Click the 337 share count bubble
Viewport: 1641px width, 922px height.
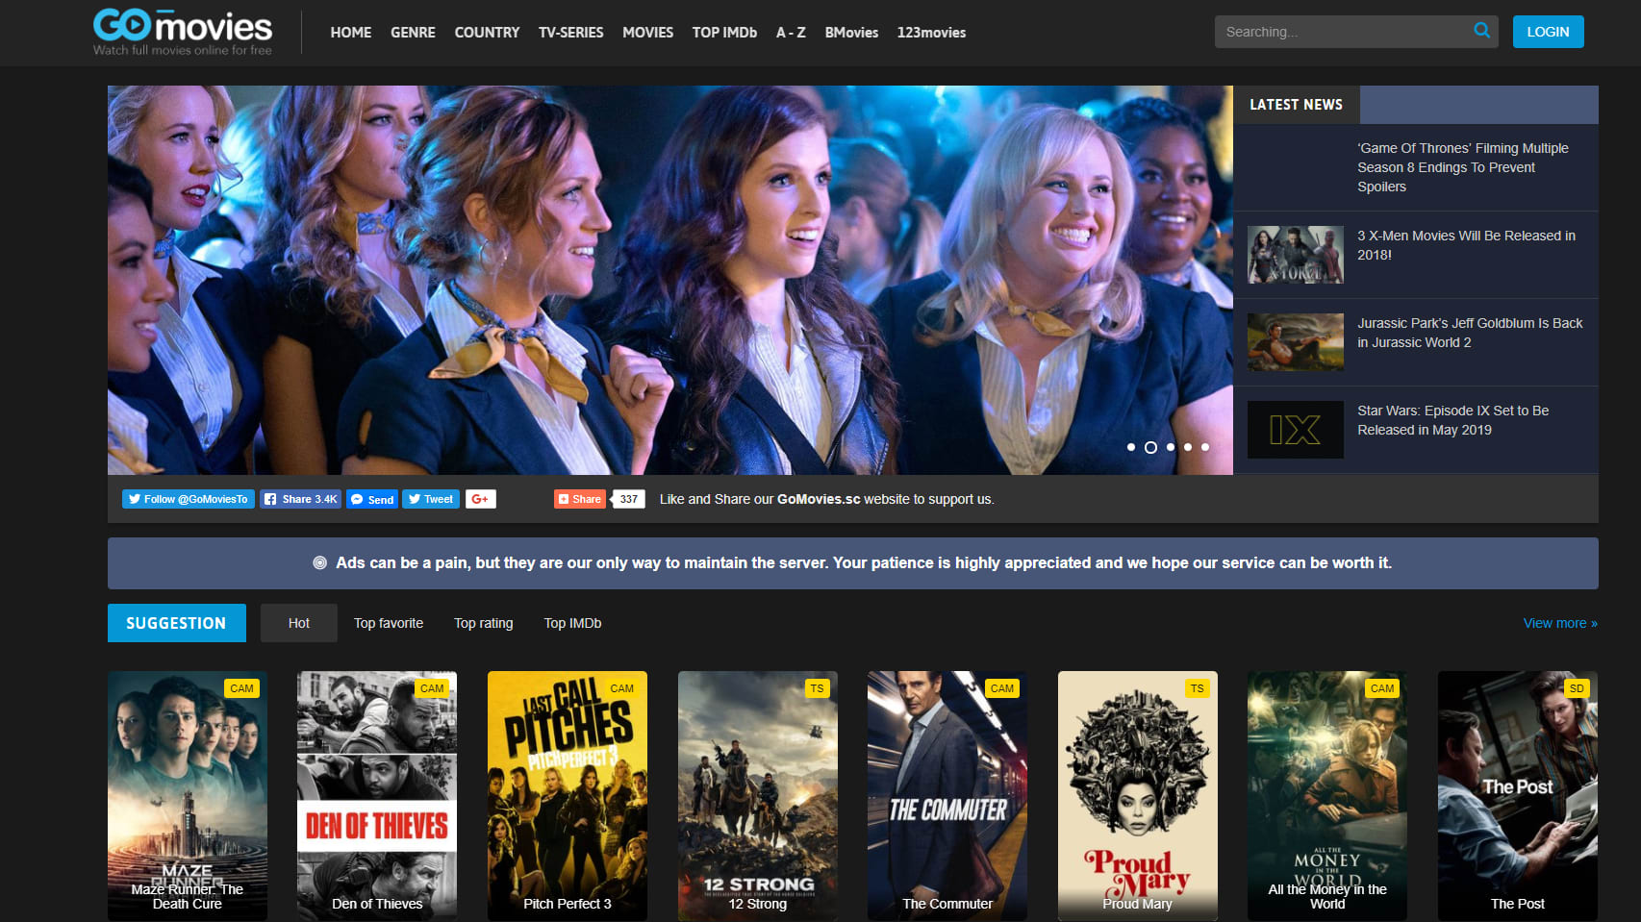click(628, 499)
